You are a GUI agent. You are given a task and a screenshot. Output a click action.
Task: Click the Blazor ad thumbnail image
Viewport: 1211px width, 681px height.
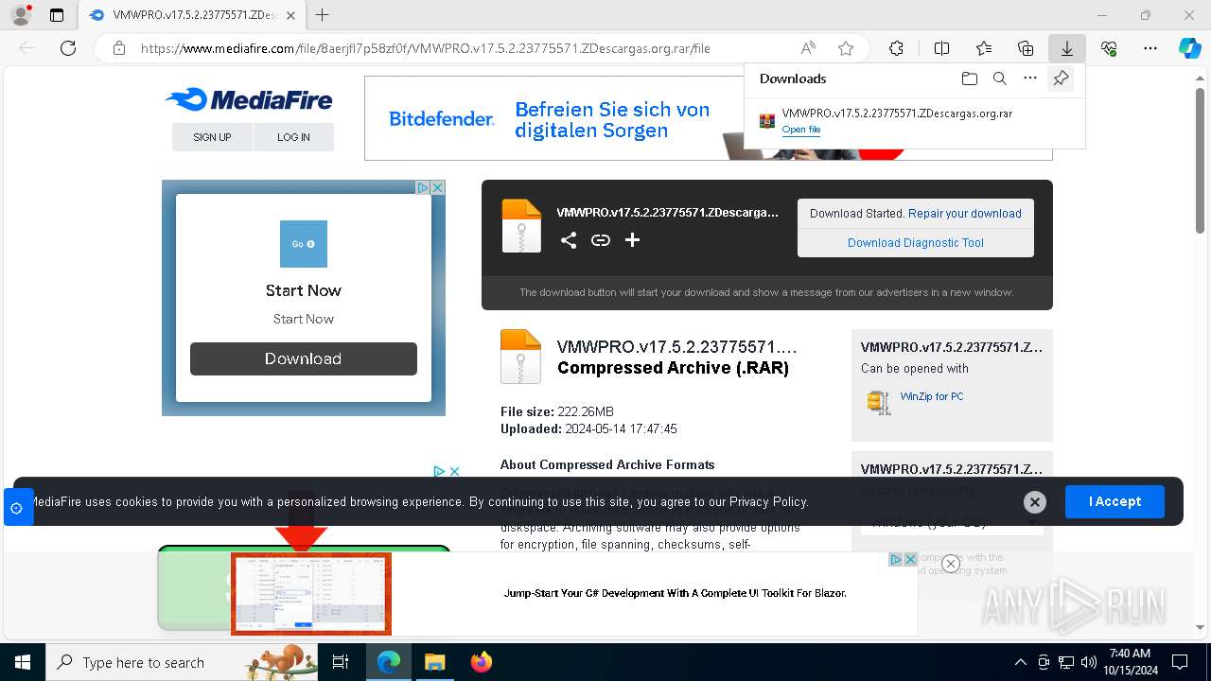[x=311, y=594]
